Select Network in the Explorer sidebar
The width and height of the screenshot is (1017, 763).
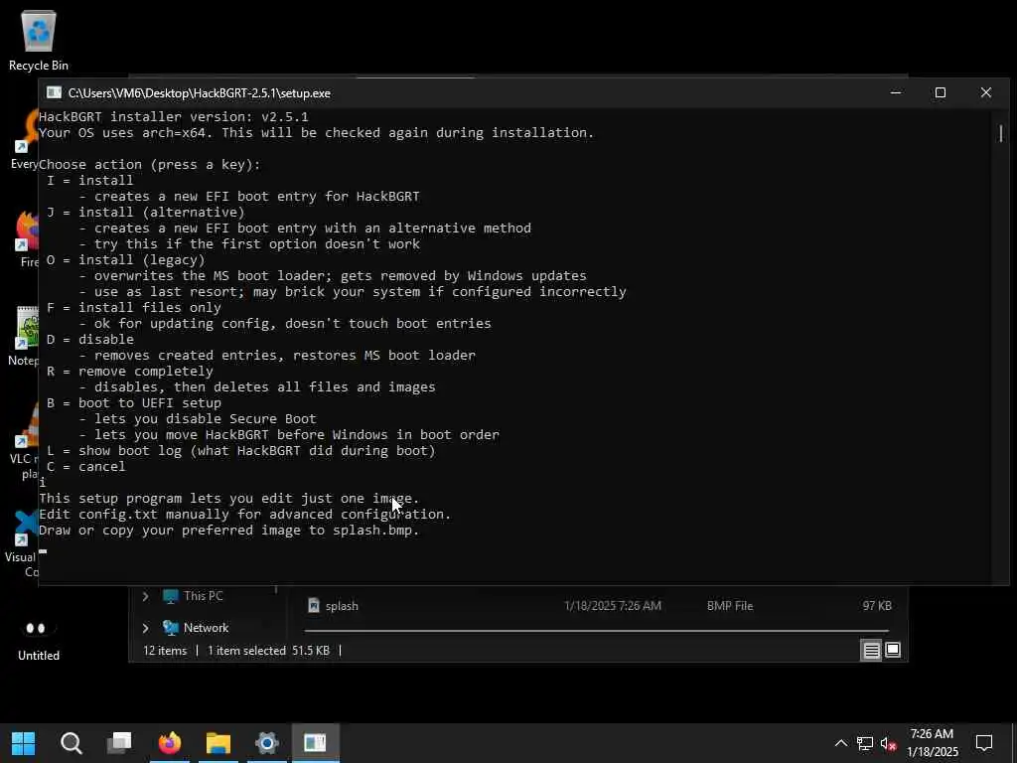pos(206,628)
